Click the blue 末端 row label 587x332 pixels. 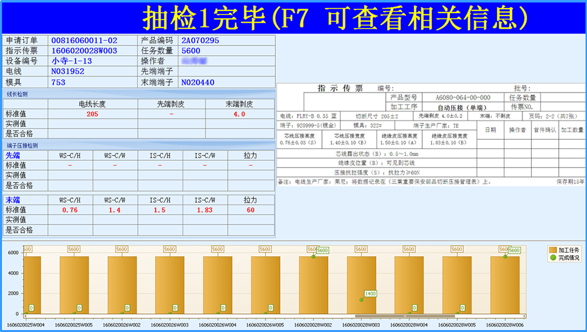tap(13, 200)
